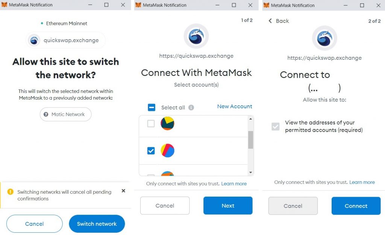
Task: Click the quickswap.exchange favicon pill on the left window
Action: [65, 40]
